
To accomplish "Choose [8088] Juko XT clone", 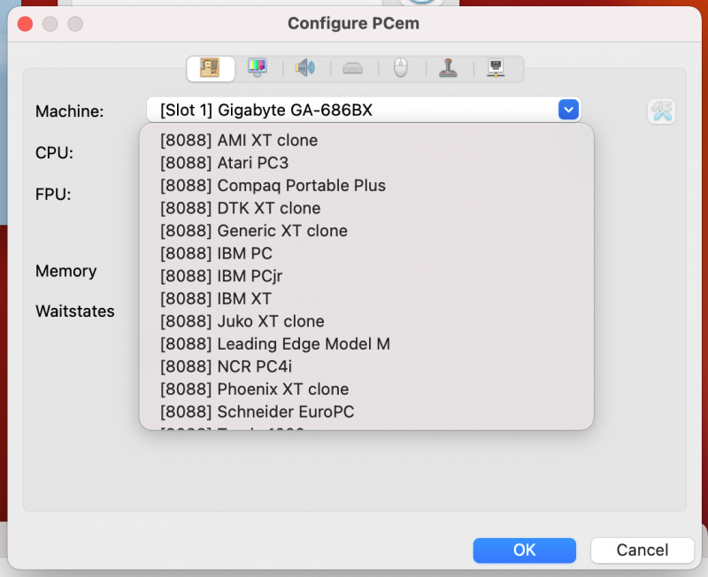I will point(366,321).
